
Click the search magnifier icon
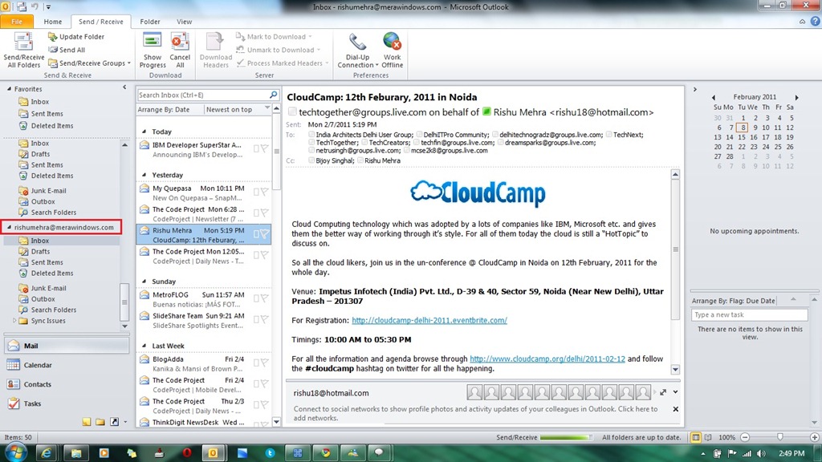tap(274, 95)
